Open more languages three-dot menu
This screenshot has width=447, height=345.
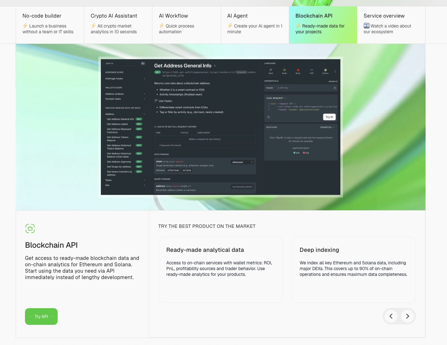coord(335,71)
